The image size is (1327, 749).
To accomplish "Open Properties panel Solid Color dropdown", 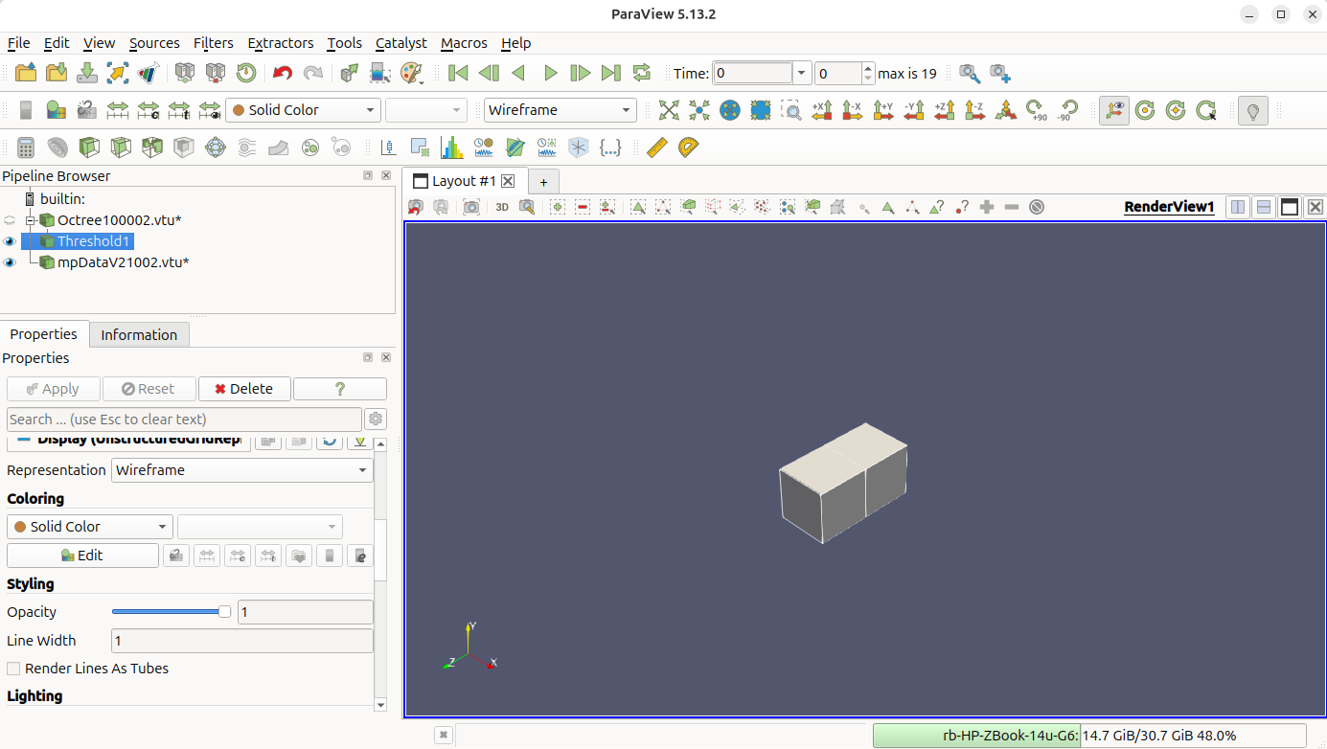I will [90, 527].
